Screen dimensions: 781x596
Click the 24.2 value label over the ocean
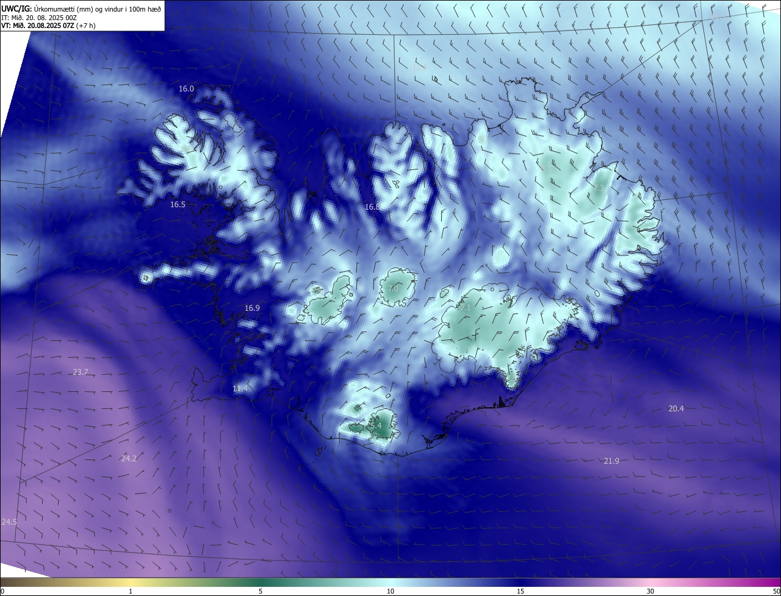(x=129, y=459)
